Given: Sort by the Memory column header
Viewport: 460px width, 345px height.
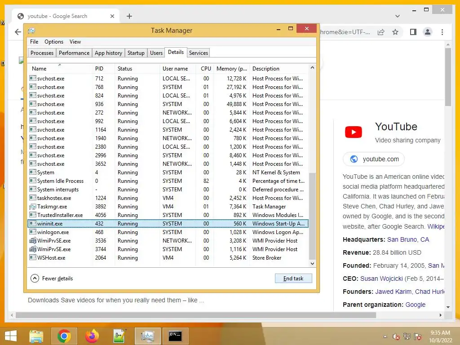Looking at the screenshot, I should tap(232, 69).
